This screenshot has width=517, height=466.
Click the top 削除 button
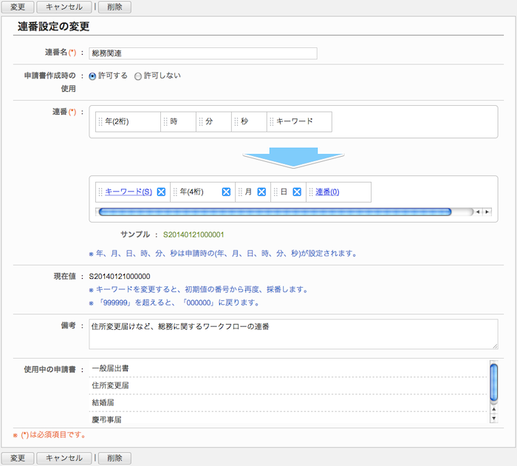click(x=114, y=7)
